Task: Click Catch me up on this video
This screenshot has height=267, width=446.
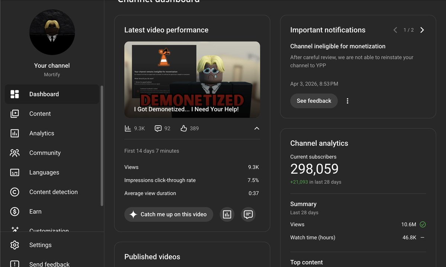Action: click(169, 215)
